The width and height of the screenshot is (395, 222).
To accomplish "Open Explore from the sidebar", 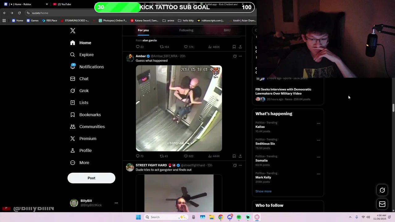I will click(82, 55).
